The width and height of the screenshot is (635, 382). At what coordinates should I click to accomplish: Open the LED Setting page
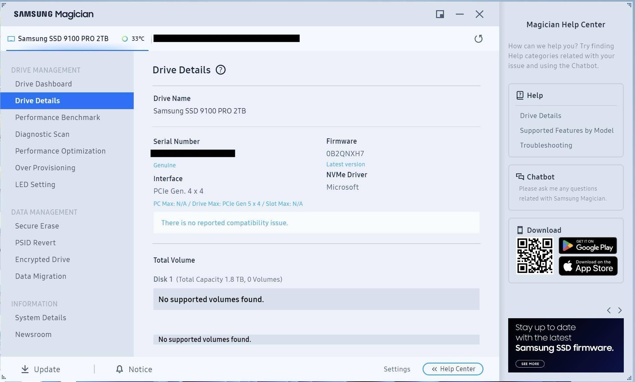[35, 185]
